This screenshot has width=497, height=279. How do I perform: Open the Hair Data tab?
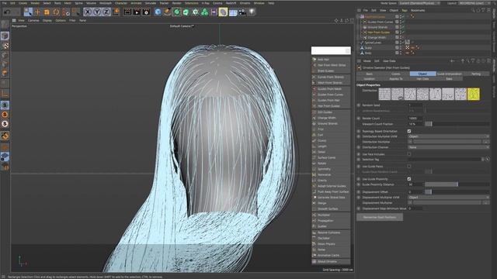click(422, 79)
